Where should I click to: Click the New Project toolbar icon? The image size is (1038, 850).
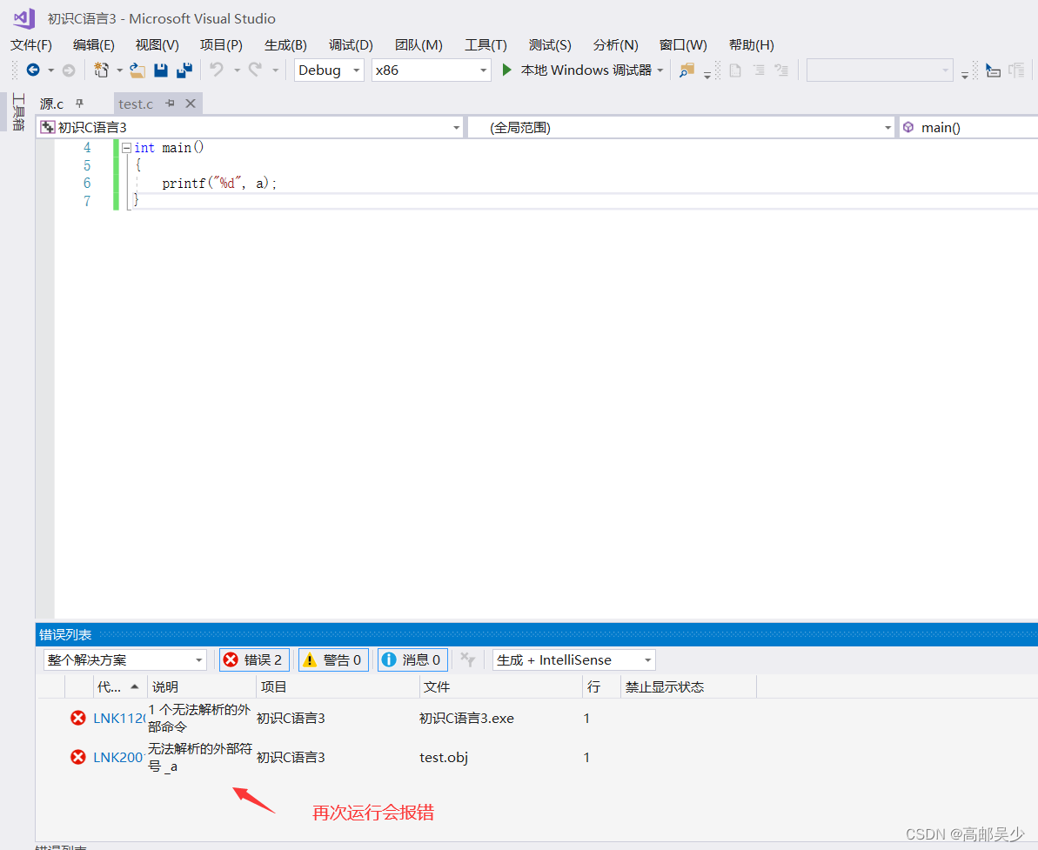click(101, 70)
